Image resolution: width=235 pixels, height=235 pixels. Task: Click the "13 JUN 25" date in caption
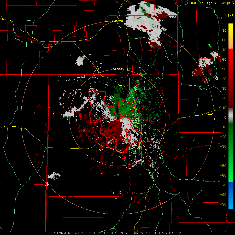(156, 233)
